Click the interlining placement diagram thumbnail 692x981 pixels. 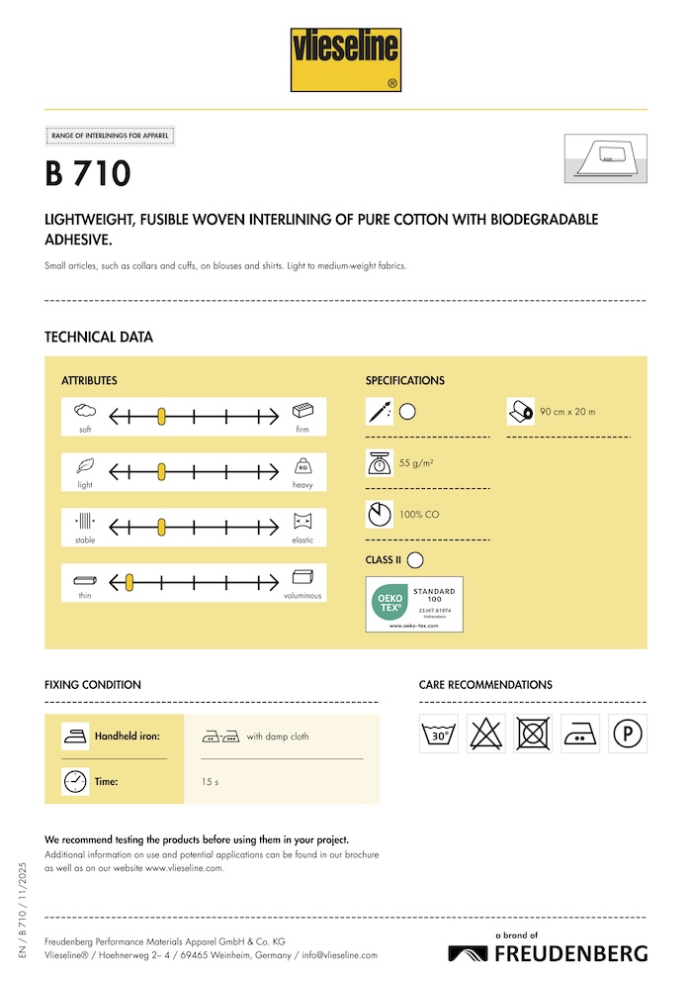(605, 158)
